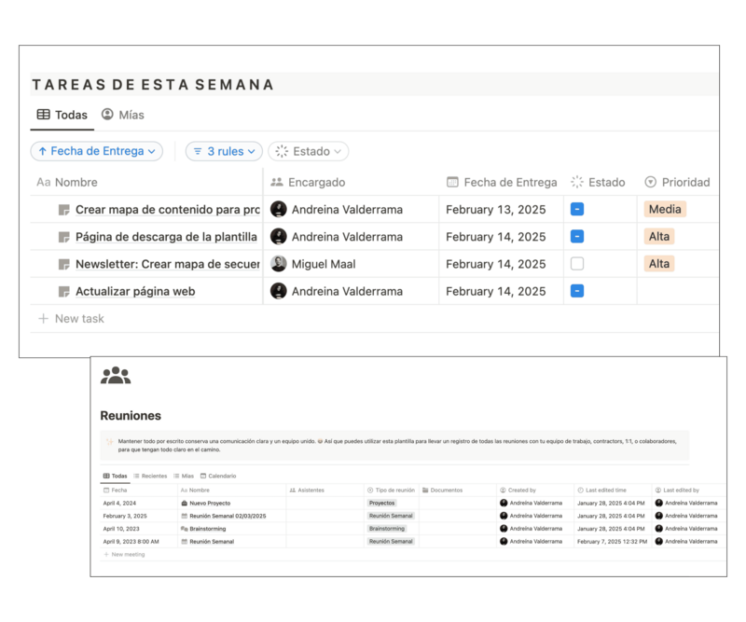Viewport: 746px width, 622px height.
Task: Open page icon for Página de descarga task
Action: coord(63,237)
